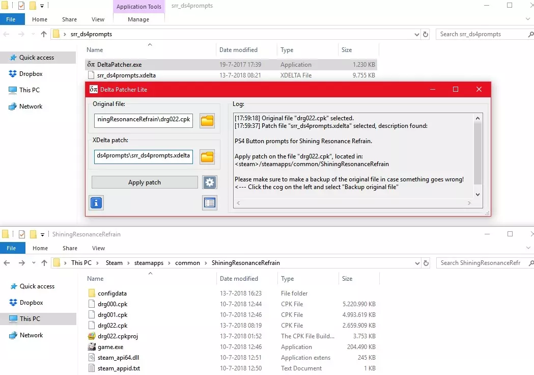Open folder browser for Original file
This screenshot has height=375, width=534.
tap(207, 121)
